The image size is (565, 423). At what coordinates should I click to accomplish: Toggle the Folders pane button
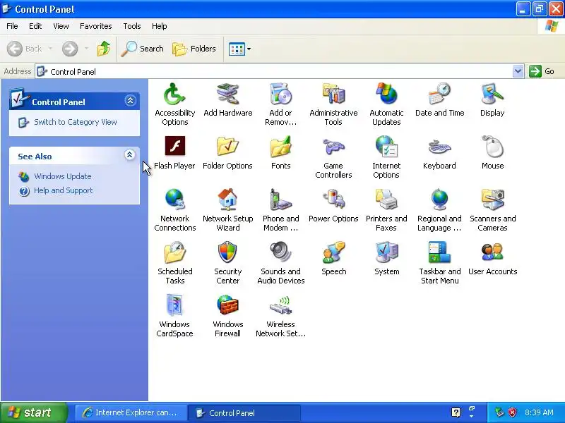pos(194,49)
